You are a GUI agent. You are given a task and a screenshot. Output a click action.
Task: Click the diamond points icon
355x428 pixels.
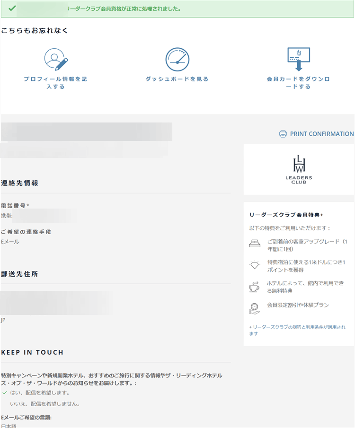(255, 266)
